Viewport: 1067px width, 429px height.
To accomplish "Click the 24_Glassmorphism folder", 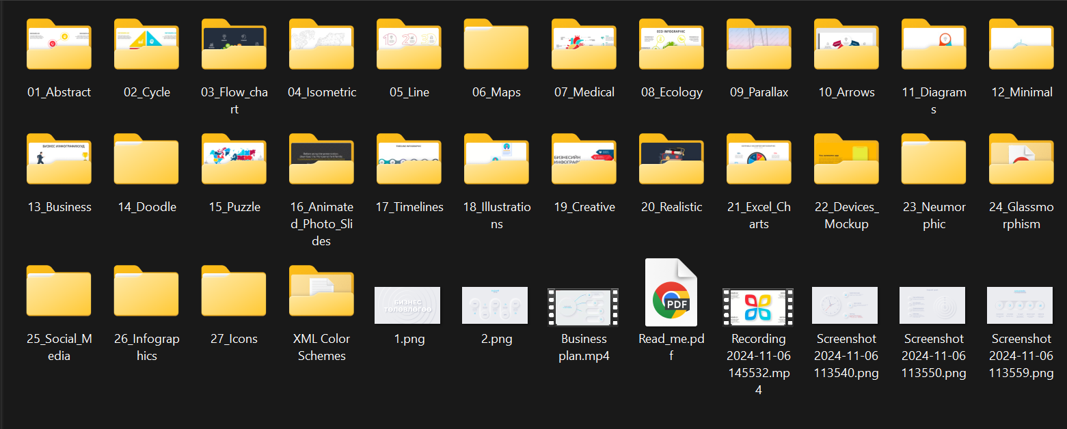I will (x=1021, y=160).
